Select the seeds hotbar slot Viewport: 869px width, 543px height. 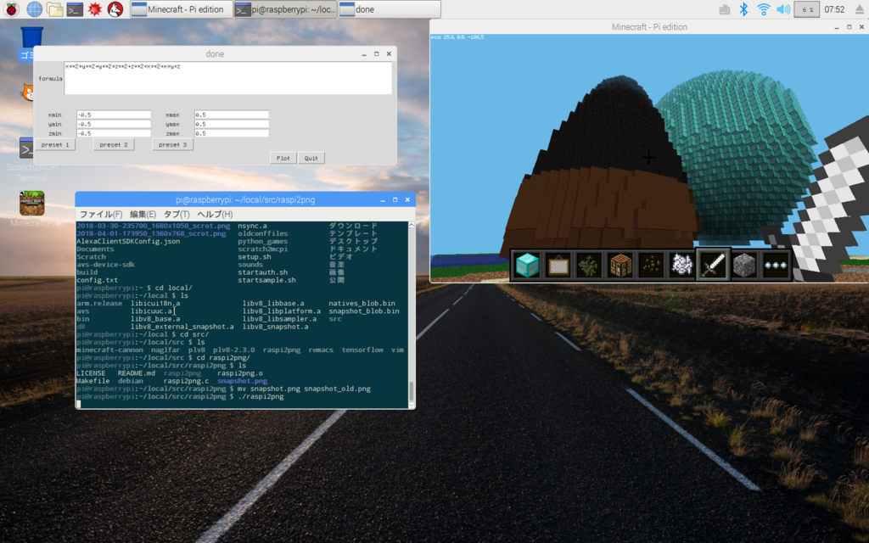pos(651,265)
